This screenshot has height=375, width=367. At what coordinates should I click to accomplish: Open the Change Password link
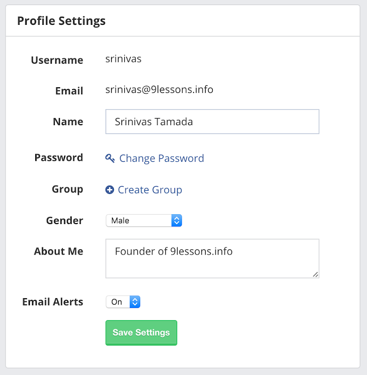tap(161, 158)
